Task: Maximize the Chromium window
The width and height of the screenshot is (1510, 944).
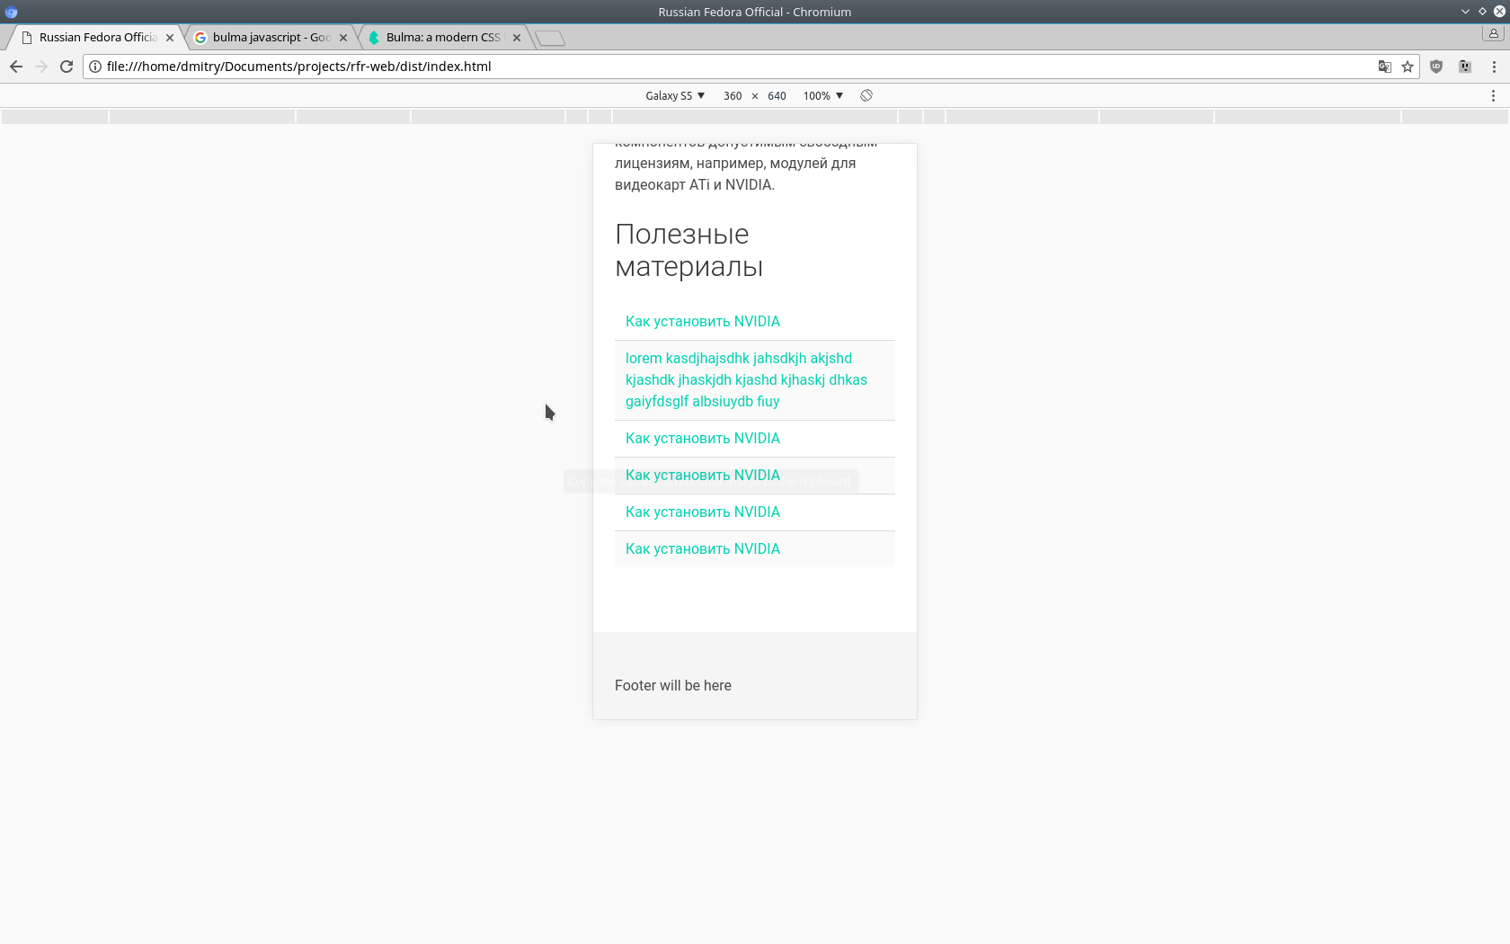Action: 1482,12
